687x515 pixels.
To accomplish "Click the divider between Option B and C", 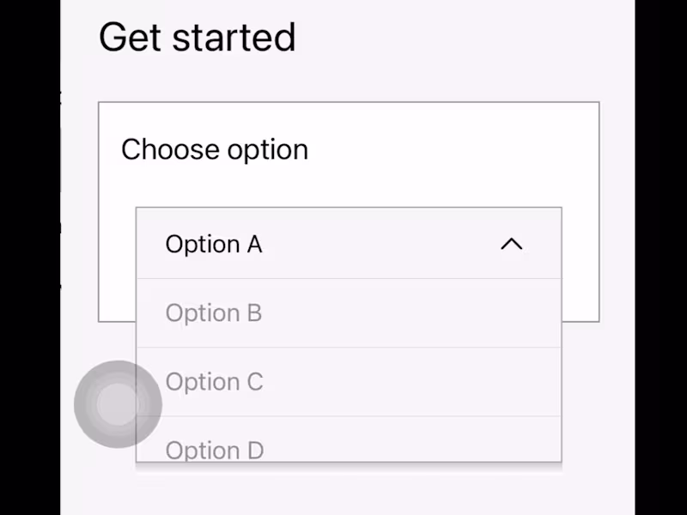I will click(x=349, y=347).
